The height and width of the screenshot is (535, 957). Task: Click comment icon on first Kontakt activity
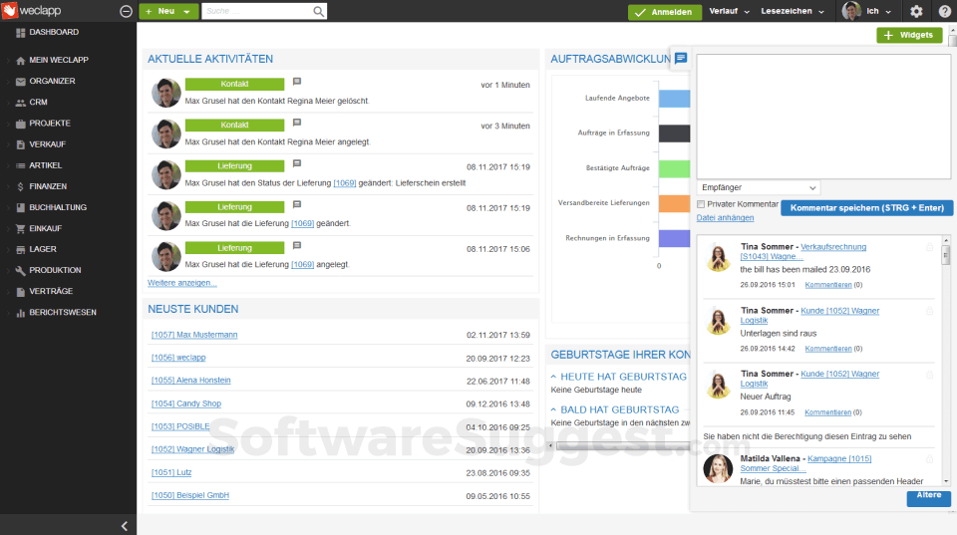[297, 82]
